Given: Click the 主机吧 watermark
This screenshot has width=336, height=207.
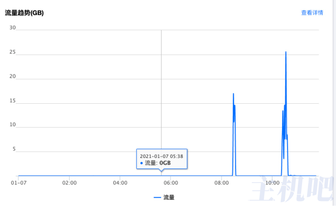Looking at the screenshot, I should coord(292,188).
